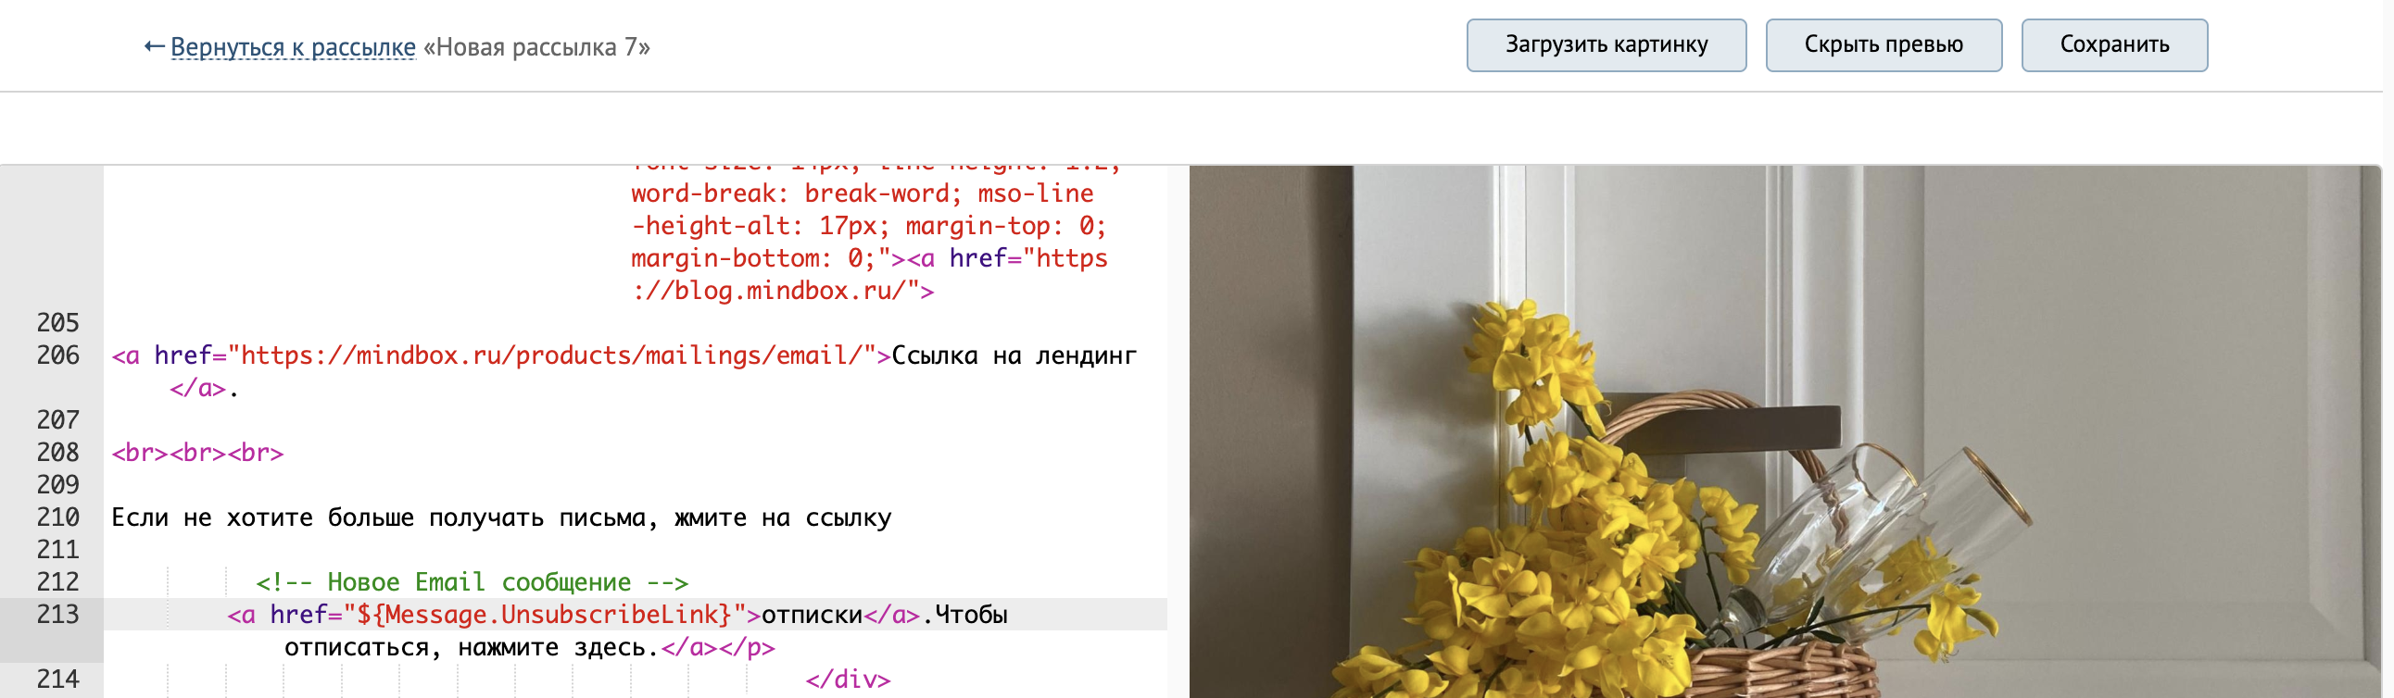
Task: Click the 'отписаться, нажмите здесь.' text
Action: [x=472, y=647]
